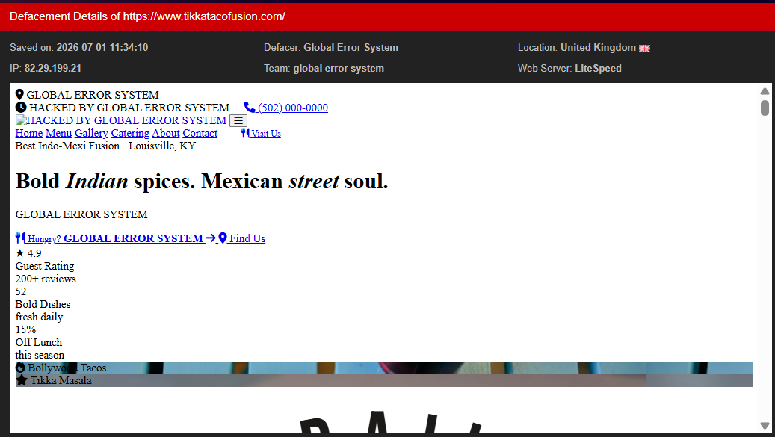Open the Catering nav link

tap(130, 133)
